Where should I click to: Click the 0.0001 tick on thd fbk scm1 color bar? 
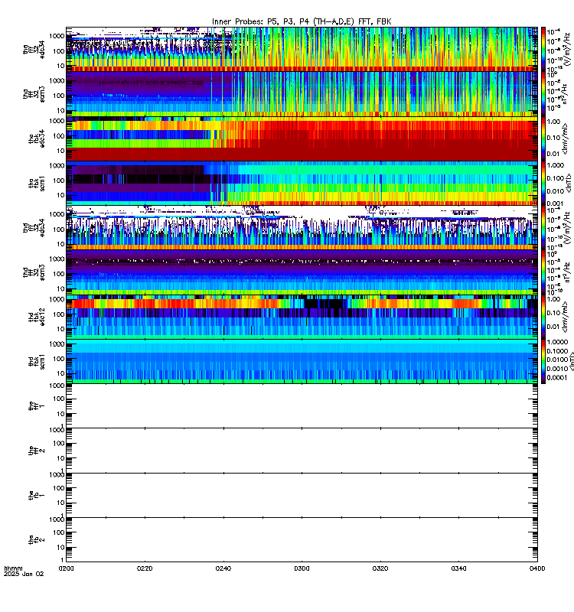click(x=557, y=377)
